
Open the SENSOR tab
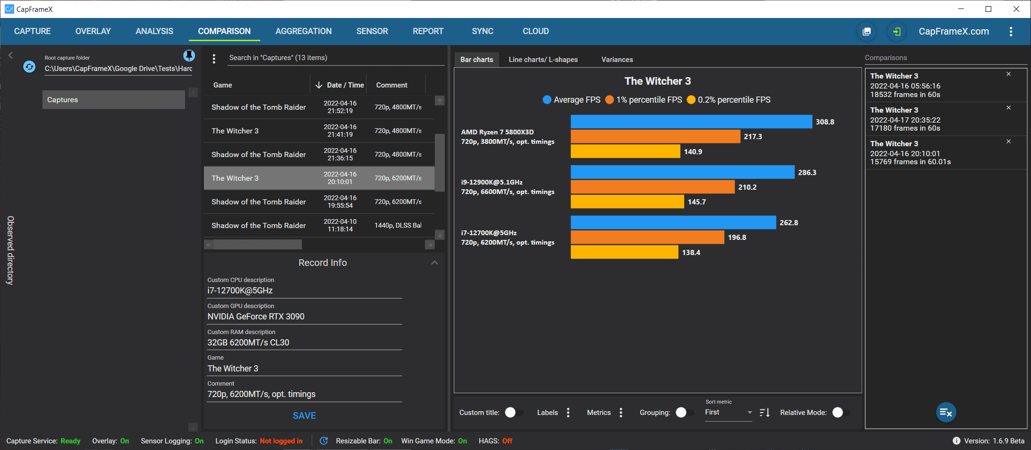(x=372, y=31)
